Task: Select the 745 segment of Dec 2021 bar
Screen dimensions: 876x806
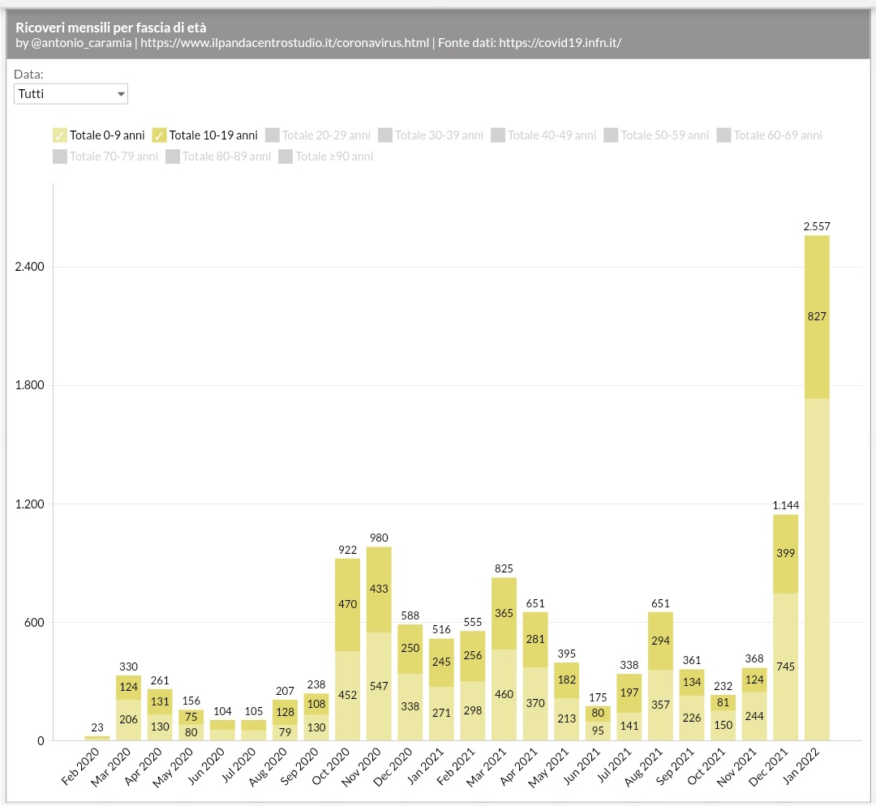Action: (x=786, y=667)
